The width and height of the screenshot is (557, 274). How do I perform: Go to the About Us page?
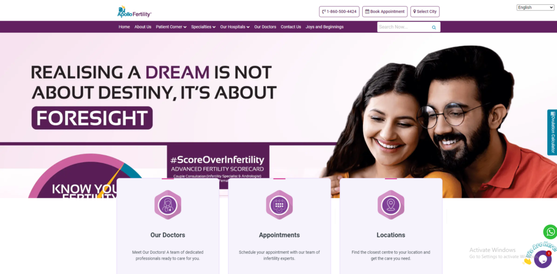click(143, 27)
